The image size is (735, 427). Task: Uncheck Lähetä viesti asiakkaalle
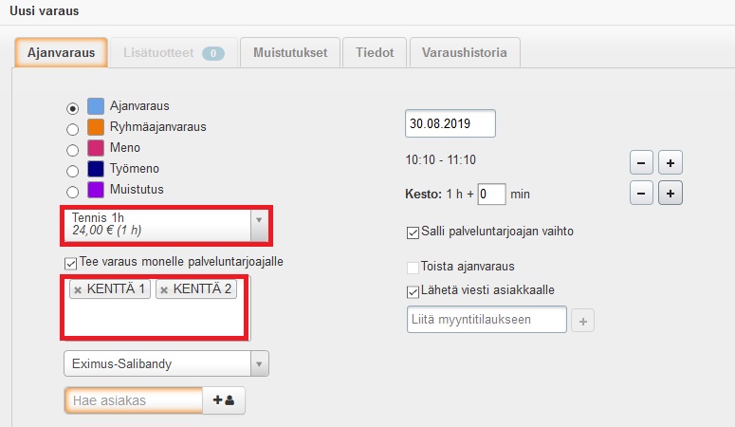pos(413,292)
